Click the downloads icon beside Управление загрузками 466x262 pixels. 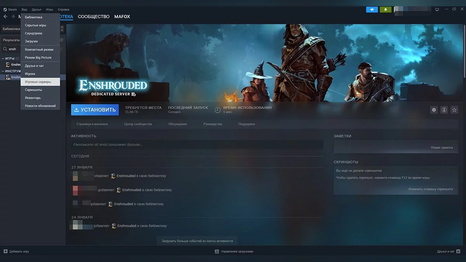coord(217,251)
